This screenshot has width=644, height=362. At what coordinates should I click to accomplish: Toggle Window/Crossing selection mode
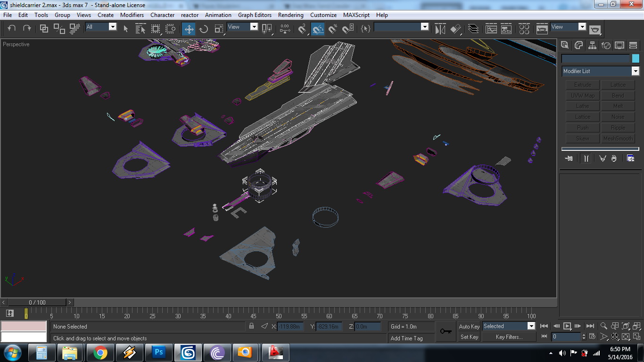click(171, 29)
